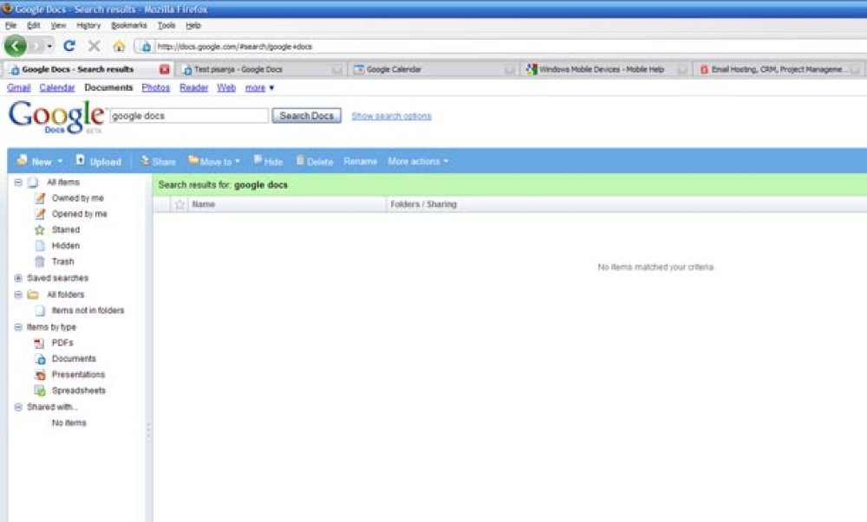Viewport: 867px width, 522px height.
Task: Stop loading with the X icon
Action: [x=94, y=46]
